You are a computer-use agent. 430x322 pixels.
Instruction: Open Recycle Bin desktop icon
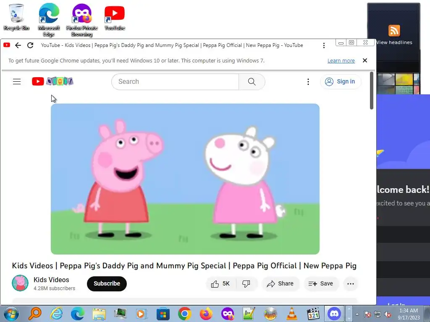tap(16, 17)
